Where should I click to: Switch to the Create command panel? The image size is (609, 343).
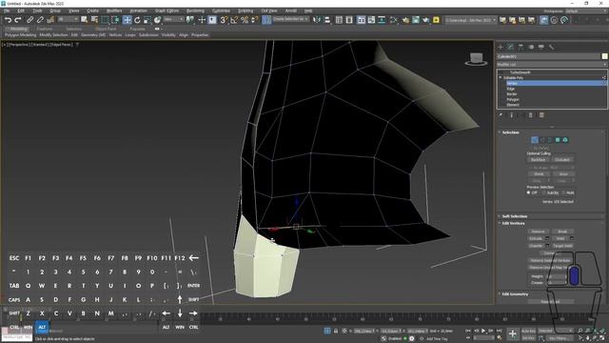point(501,47)
